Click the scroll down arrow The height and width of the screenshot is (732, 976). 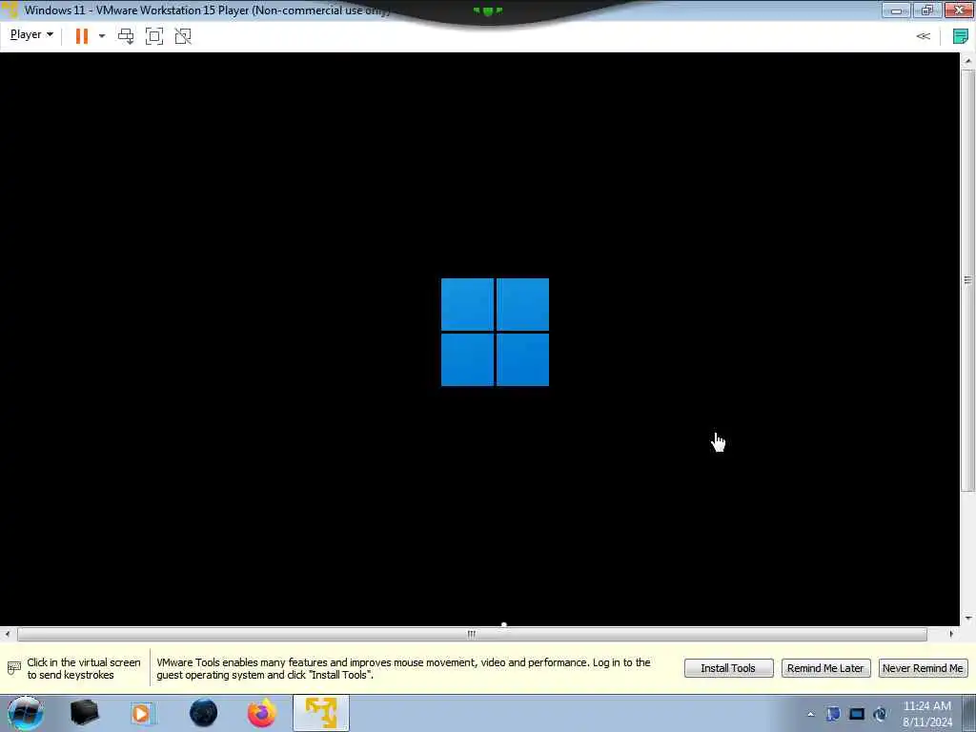point(967,618)
